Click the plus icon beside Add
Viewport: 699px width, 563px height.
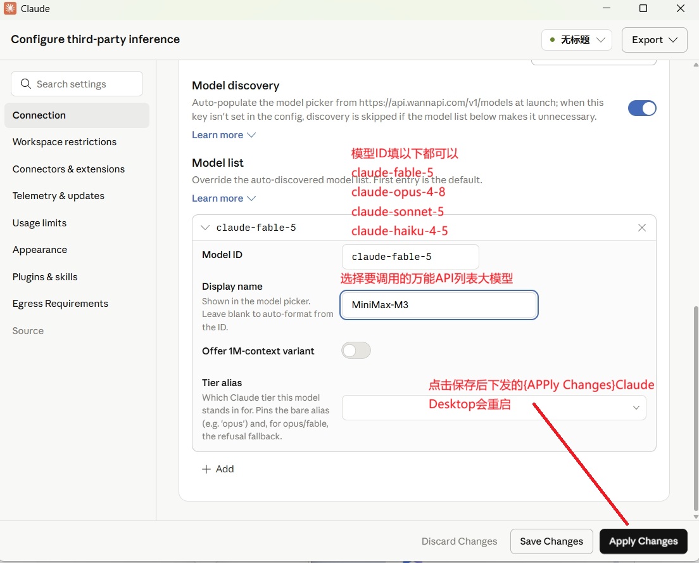(206, 469)
